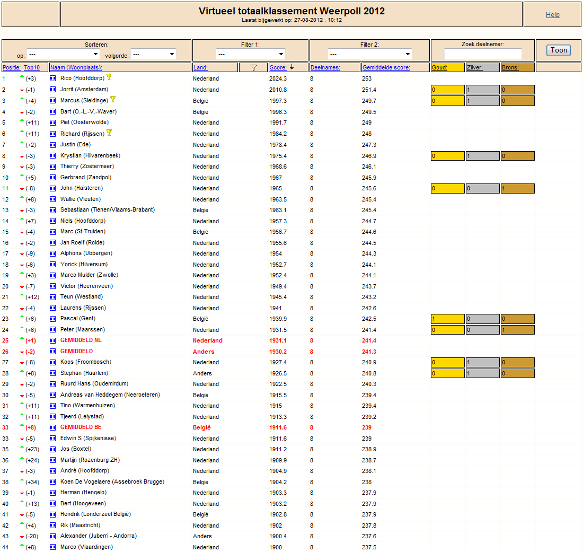Screen dimensions: 583x552
Task: Select the Top10 link in header
Action: [32, 68]
